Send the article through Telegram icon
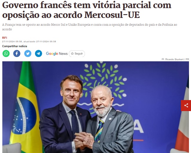The height and width of the screenshot is (153, 191). coord(39,54)
